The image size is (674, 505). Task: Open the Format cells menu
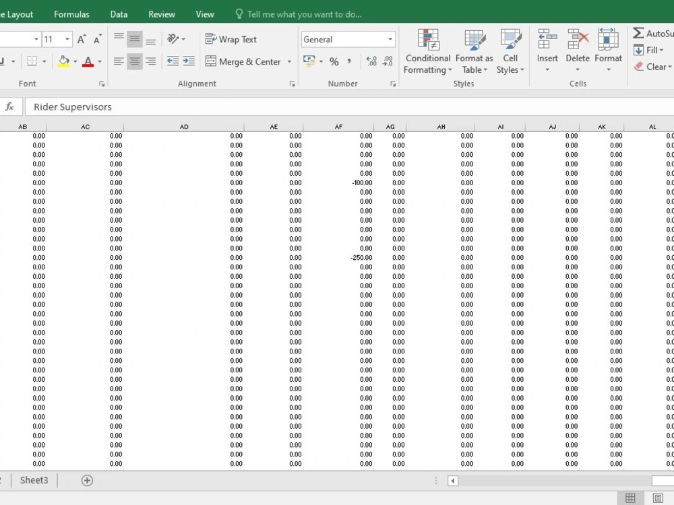pyautogui.click(x=608, y=50)
